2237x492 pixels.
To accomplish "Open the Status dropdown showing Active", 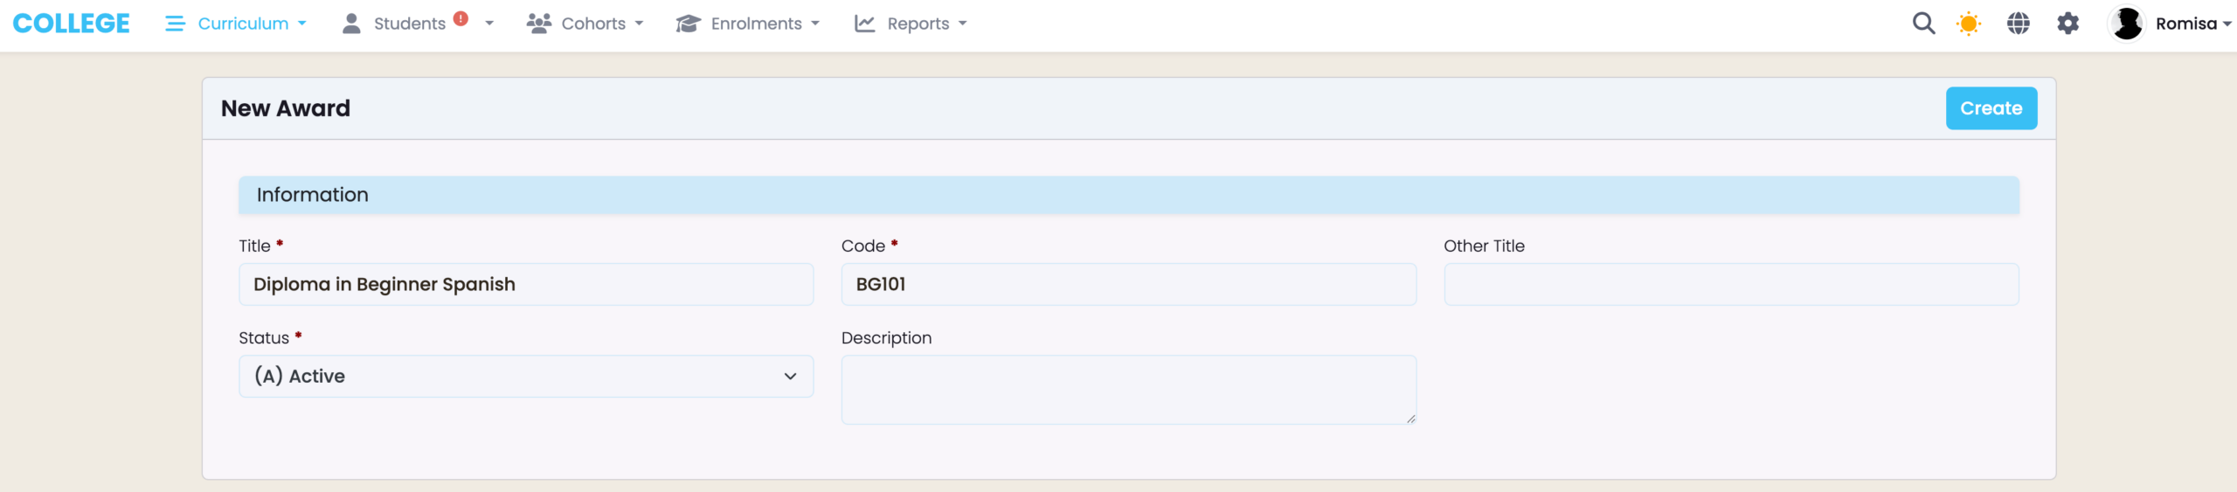I will click(526, 377).
